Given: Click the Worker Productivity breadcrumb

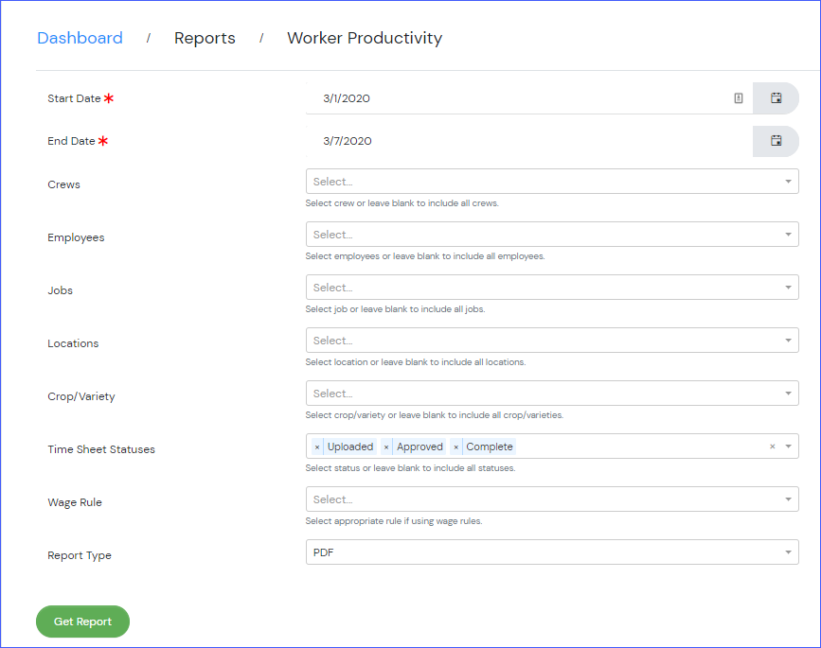Looking at the screenshot, I should pyautogui.click(x=365, y=38).
